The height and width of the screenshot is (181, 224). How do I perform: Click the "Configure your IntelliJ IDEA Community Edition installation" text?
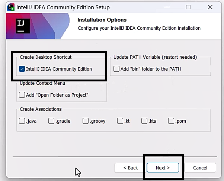139,28
